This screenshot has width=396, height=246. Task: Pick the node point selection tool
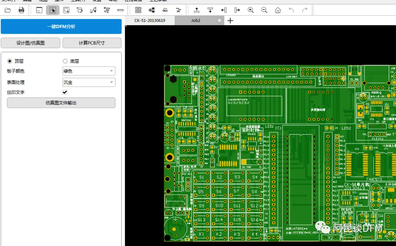tap(93, 10)
